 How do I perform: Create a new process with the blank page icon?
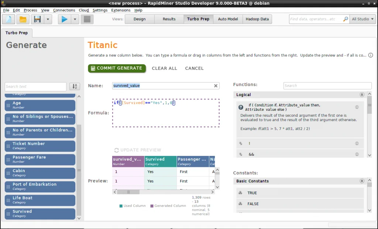click(8, 19)
